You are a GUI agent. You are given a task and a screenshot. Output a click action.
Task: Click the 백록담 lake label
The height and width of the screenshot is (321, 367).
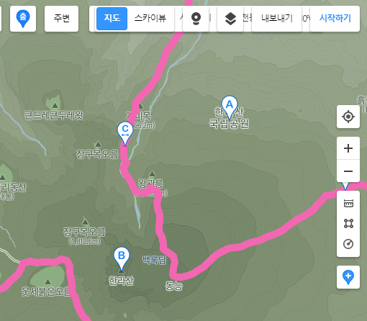[x=154, y=260]
